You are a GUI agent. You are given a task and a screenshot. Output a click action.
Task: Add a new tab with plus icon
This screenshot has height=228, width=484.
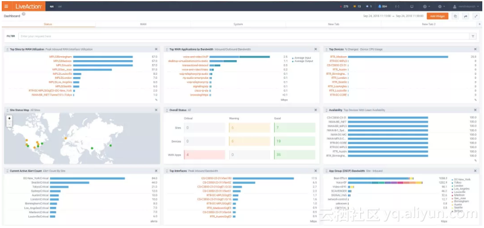[x=479, y=24]
